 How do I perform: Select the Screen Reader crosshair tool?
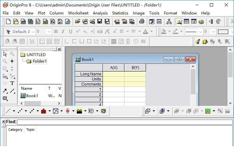click(x=12, y=61)
